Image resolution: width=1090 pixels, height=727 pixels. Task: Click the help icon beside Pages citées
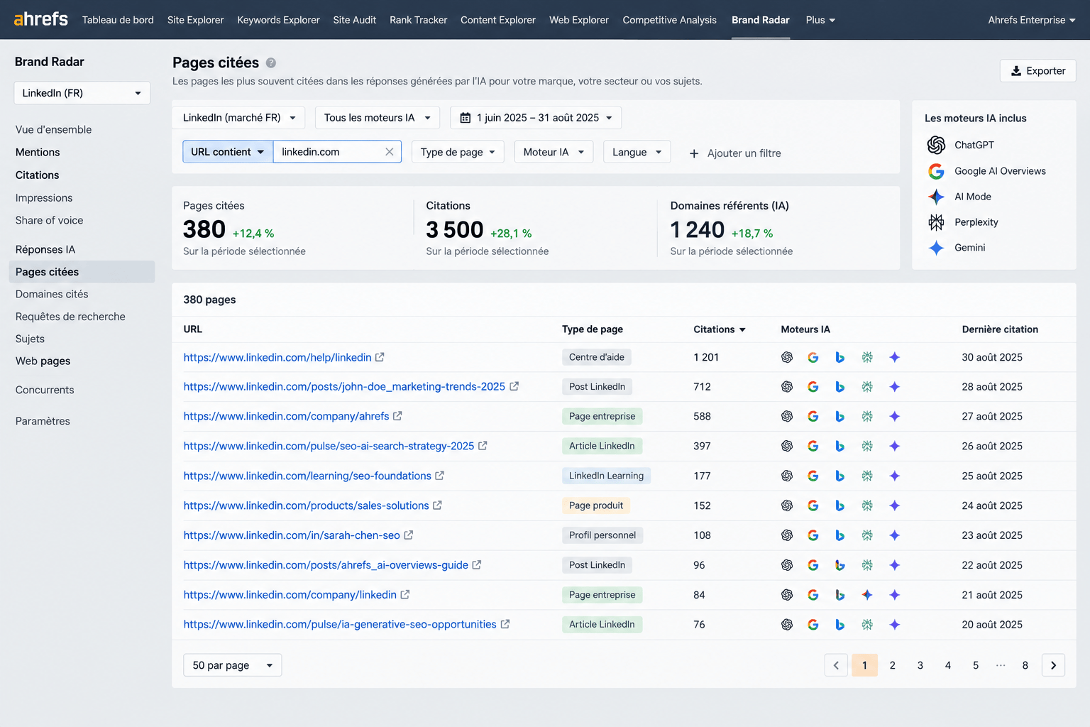click(x=271, y=63)
